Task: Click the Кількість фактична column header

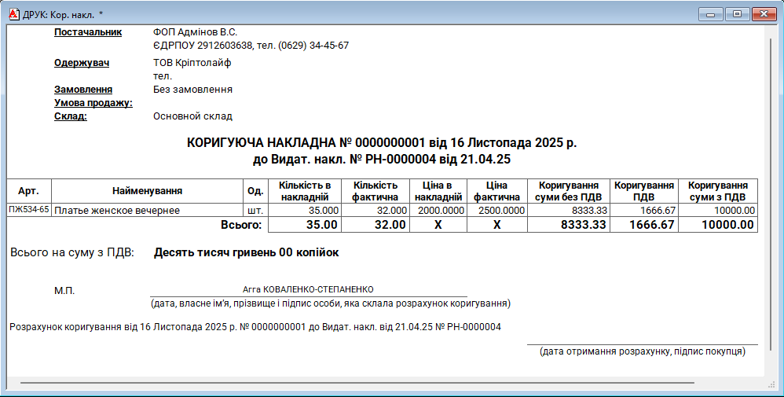Action: coord(375,191)
